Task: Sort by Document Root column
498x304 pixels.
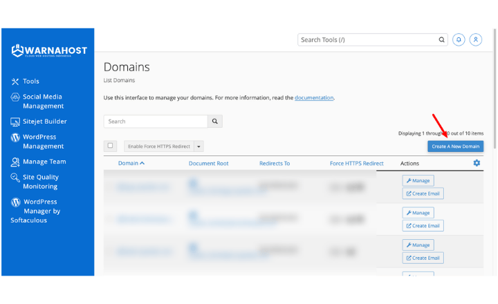Action: (x=208, y=164)
